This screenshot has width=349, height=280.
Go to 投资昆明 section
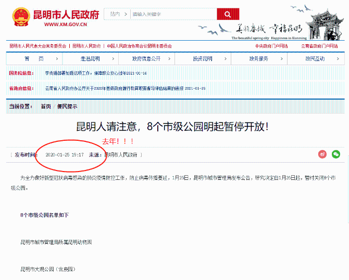pyautogui.click(x=203, y=58)
